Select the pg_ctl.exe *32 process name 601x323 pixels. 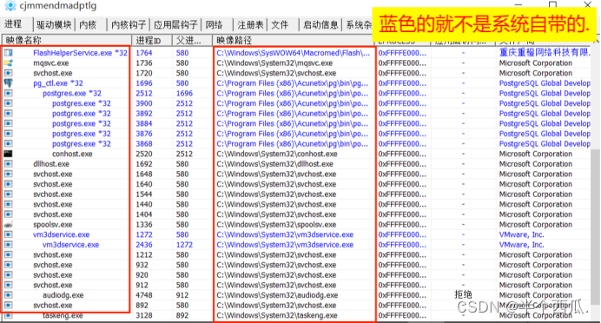pos(58,83)
